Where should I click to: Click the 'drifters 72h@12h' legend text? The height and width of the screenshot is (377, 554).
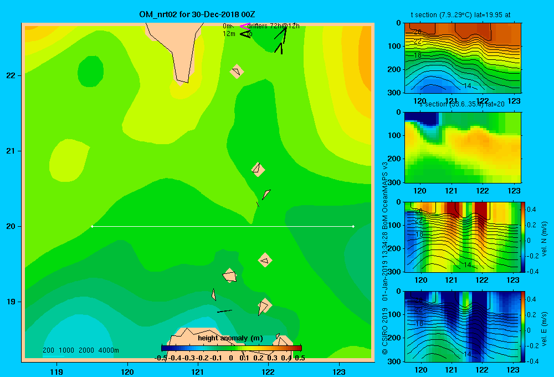(x=274, y=26)
